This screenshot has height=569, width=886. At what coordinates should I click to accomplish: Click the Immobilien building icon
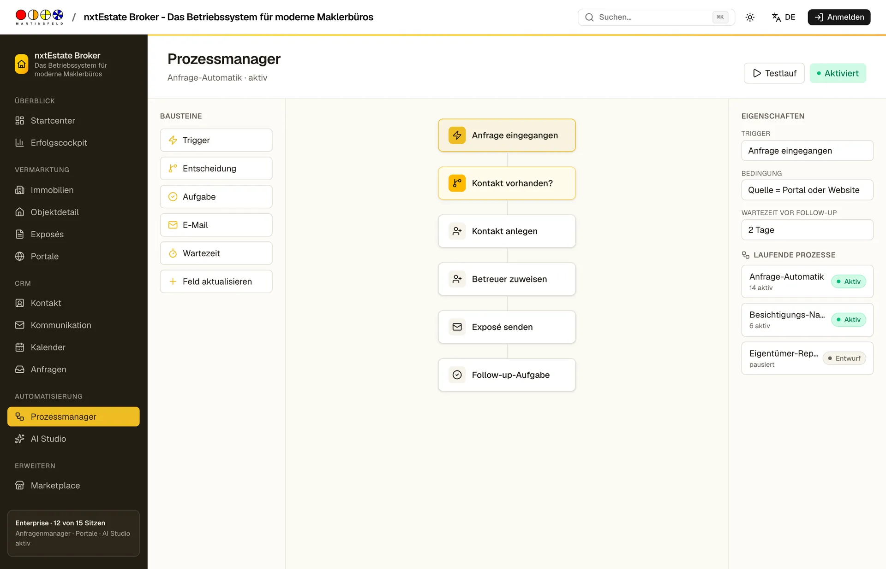point(19,190)
